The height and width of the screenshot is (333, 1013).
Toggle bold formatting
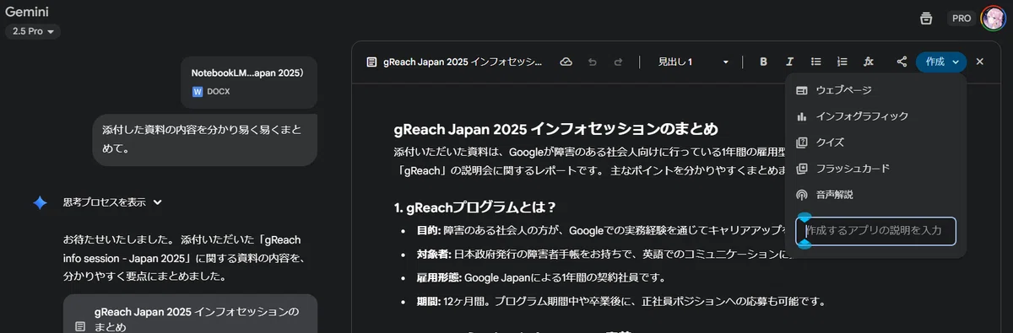[764, 62]
